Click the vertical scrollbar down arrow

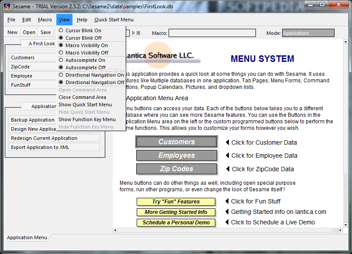345,225
